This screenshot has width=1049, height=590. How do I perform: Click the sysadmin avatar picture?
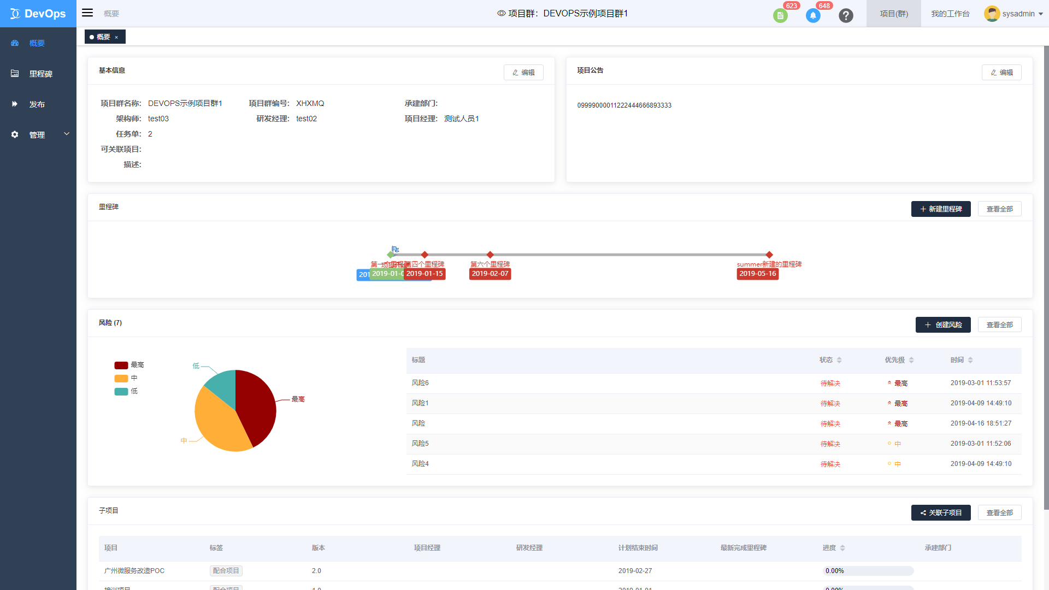pyautogui.click(x=992, y=14)
